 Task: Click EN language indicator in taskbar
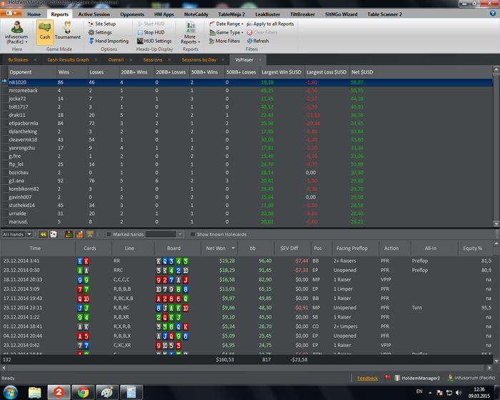pos(419,391)
